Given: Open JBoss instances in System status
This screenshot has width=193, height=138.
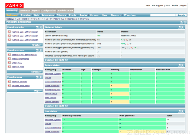Looking at the screenshot, I should [52, 86].
